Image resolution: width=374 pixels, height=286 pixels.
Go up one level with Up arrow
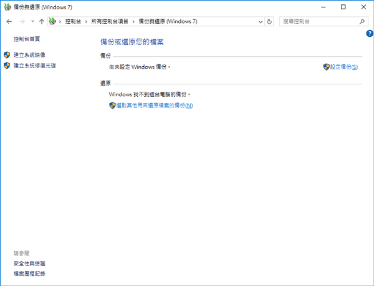[x=41, y=21]
